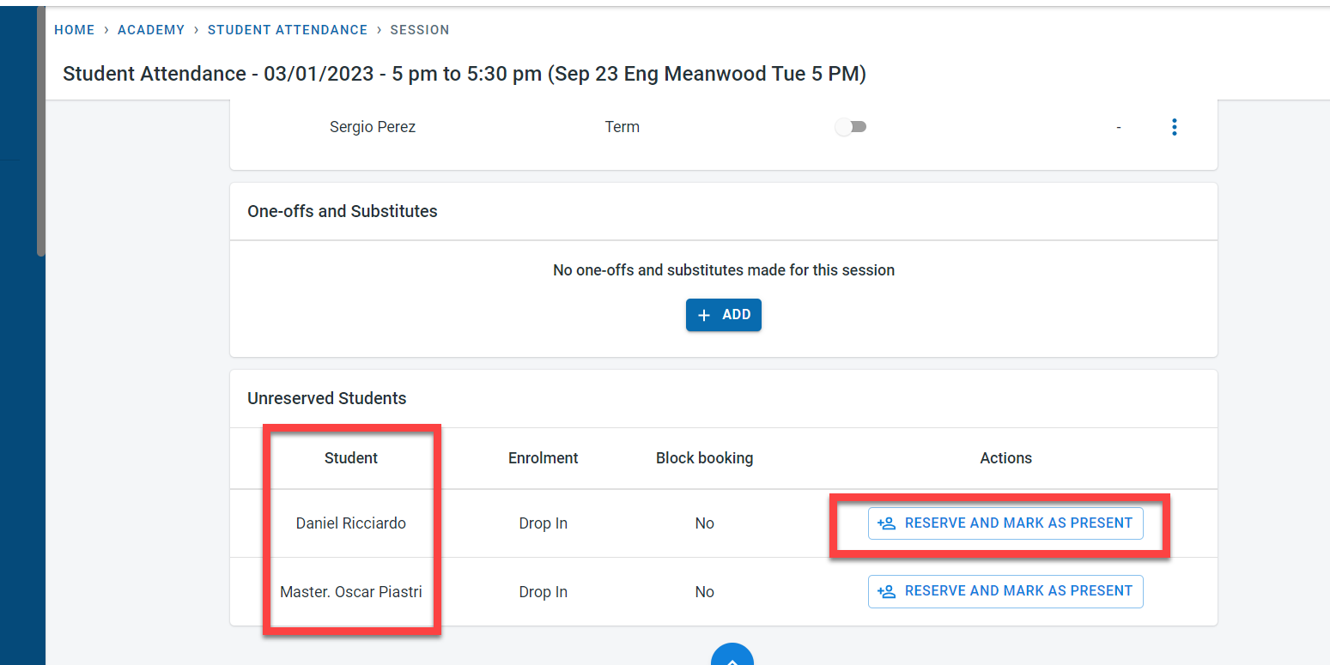Open ACADEMY breadcrumb link

151,30
